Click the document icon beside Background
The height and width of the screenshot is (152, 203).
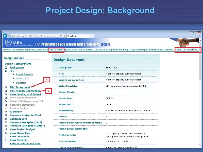point(6,67)
